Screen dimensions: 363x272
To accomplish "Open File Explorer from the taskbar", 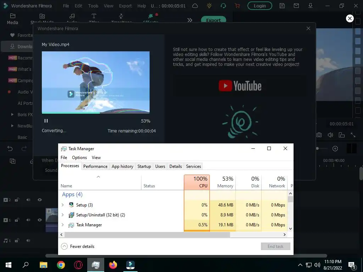I will pyautogui.click(x=44, y=265).
